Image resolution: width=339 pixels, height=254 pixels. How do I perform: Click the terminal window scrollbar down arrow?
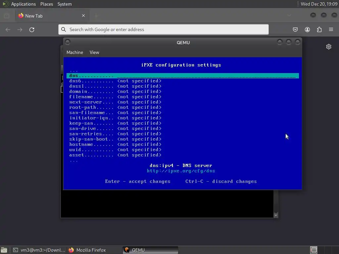(276, 215)
